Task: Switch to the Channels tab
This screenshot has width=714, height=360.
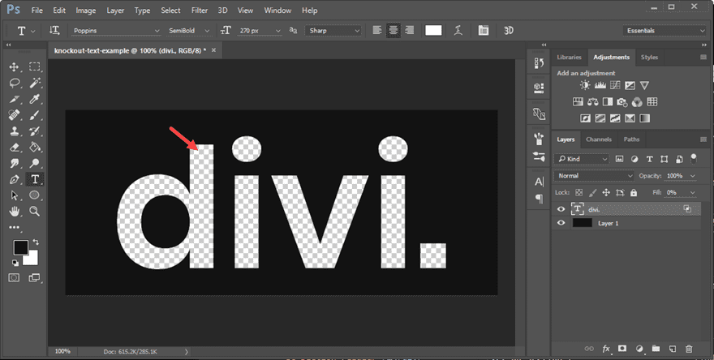Action: click(x=598, y=139)
